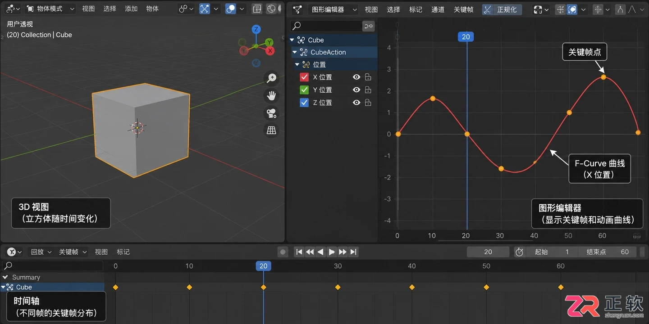
Task: Toggle the only-show-errors filter icon
Action: pyautogui.click(x=369, y=26)
